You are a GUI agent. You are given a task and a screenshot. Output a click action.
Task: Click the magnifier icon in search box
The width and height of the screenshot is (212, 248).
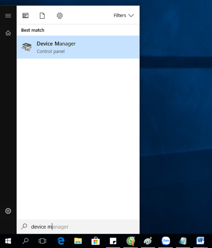(24, 226)
